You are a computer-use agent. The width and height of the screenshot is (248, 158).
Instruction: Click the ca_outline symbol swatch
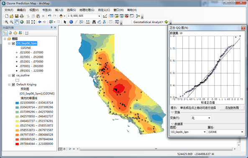(x=17, y=80)
